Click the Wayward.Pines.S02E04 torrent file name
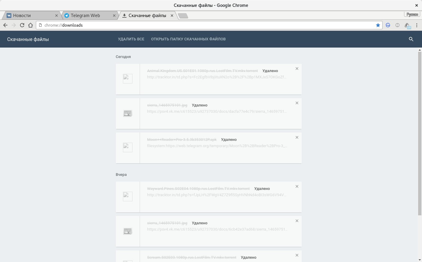 point(198,189)
